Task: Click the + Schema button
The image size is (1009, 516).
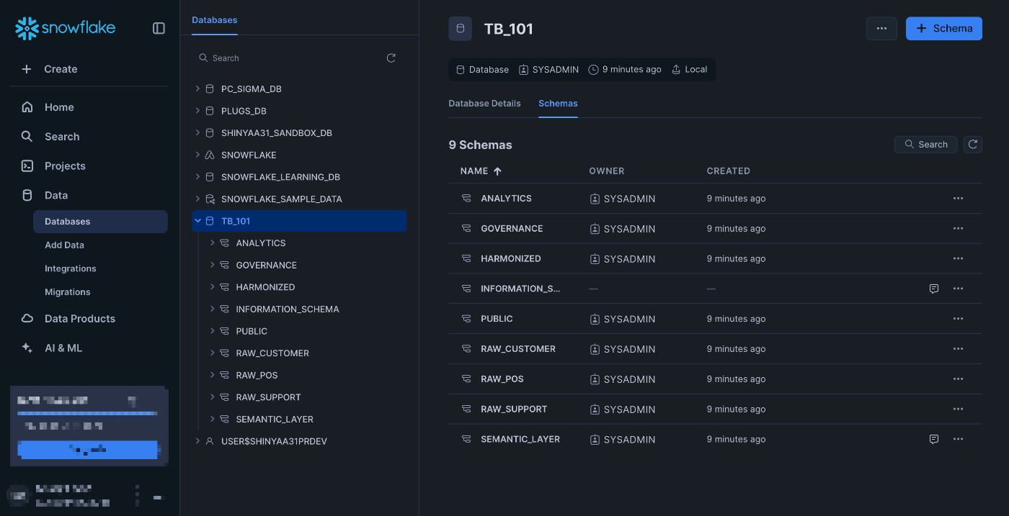Action: point(944,28)
